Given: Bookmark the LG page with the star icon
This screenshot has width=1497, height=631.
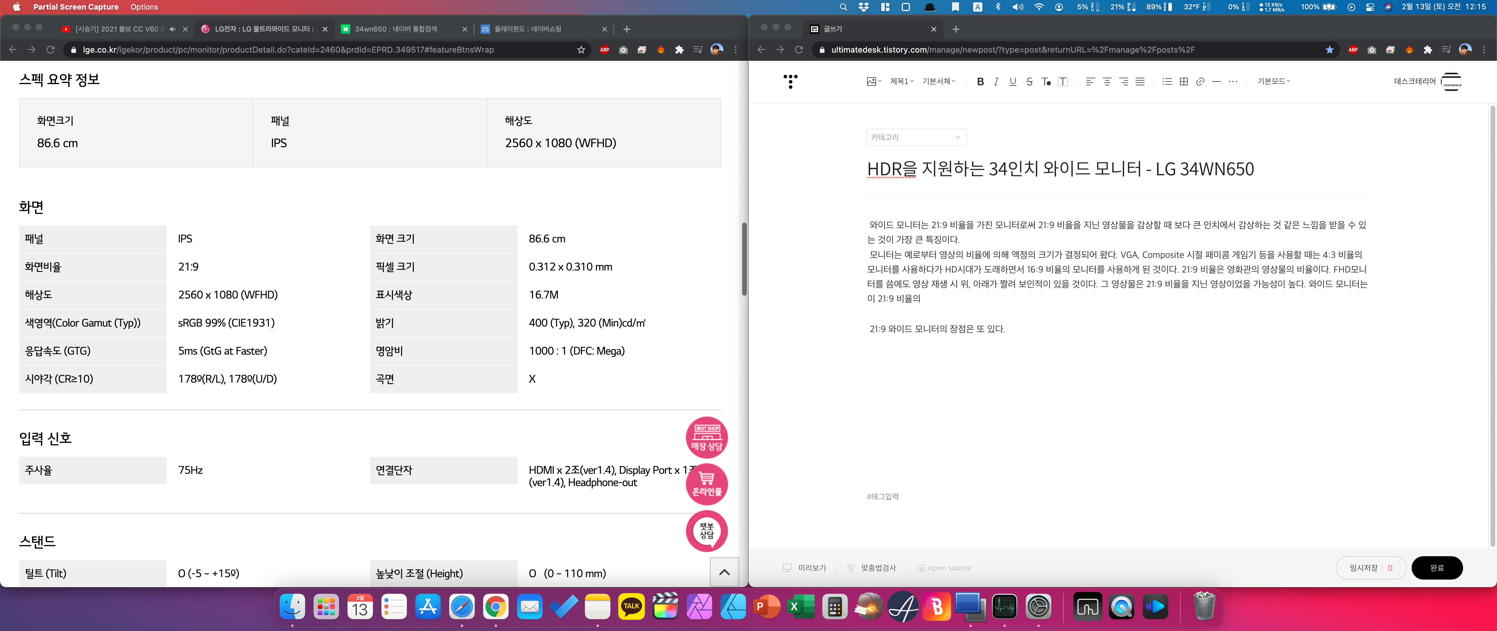Looking at the screenshot, I should pos(581,50).
